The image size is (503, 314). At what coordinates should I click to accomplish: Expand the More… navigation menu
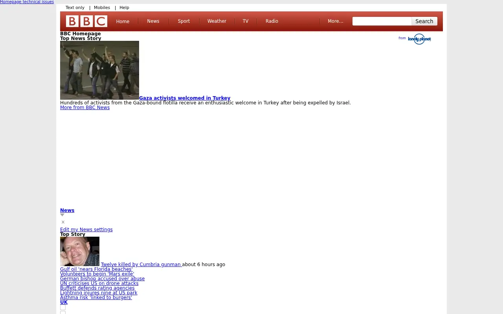[336, 21]
